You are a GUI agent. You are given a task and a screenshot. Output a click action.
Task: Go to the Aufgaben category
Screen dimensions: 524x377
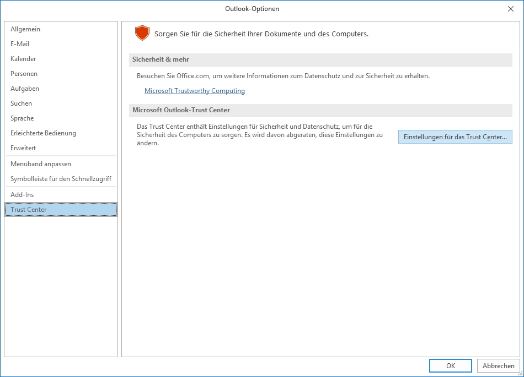pyautogui.click(x=25, y=89)
